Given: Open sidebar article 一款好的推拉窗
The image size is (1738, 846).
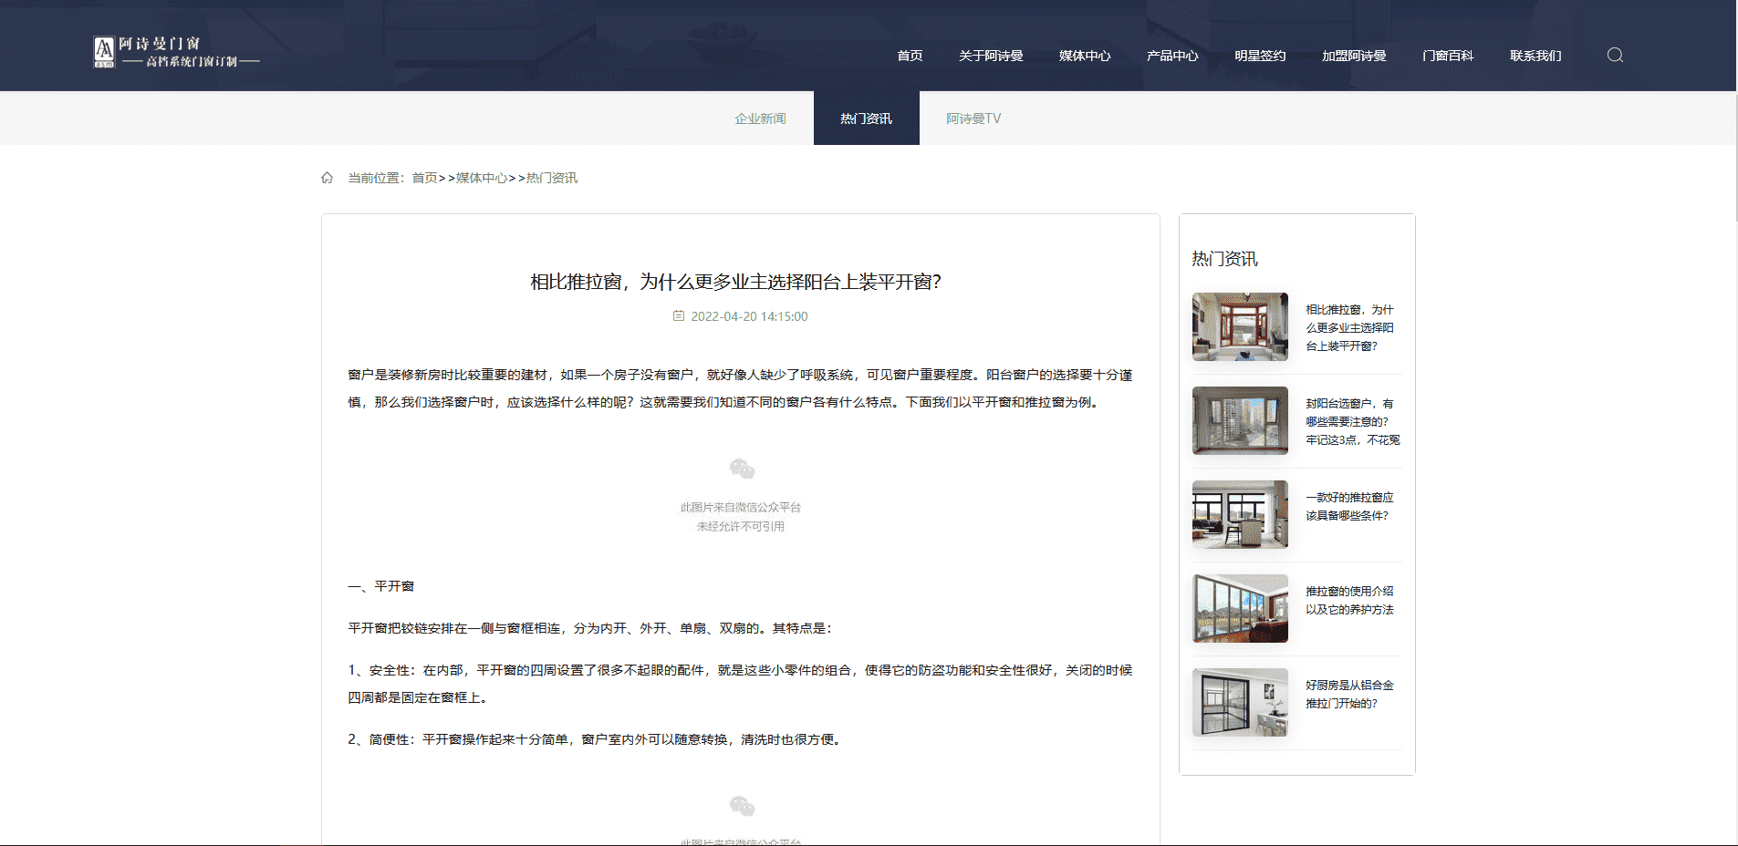Looking at the screenshot, I should [x=1348, y=506].
